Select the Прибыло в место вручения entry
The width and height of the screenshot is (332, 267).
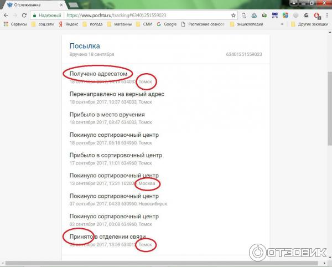tap(107, 115)
